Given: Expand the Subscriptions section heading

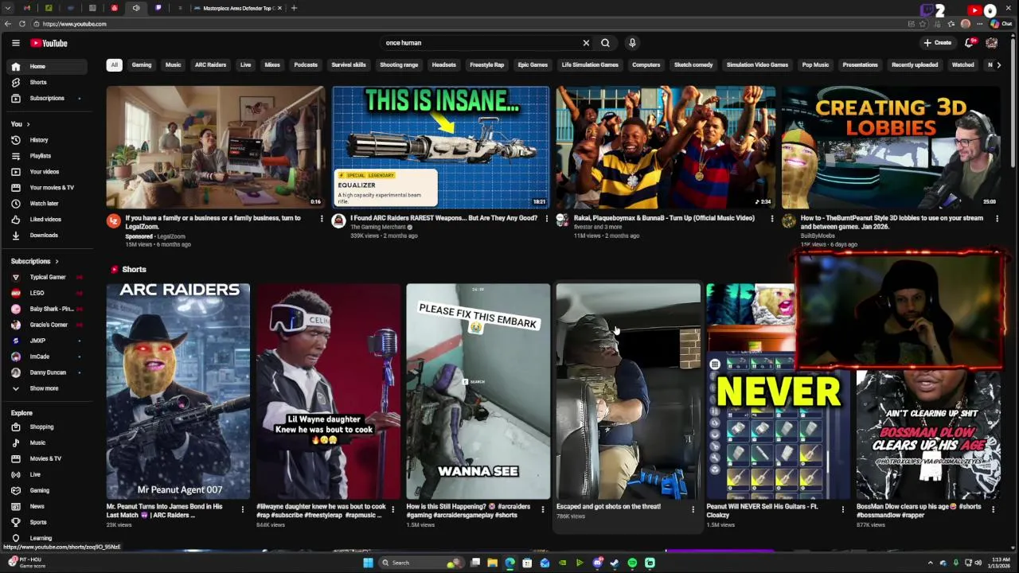Looking at the screenshot, I should (34, 261).
